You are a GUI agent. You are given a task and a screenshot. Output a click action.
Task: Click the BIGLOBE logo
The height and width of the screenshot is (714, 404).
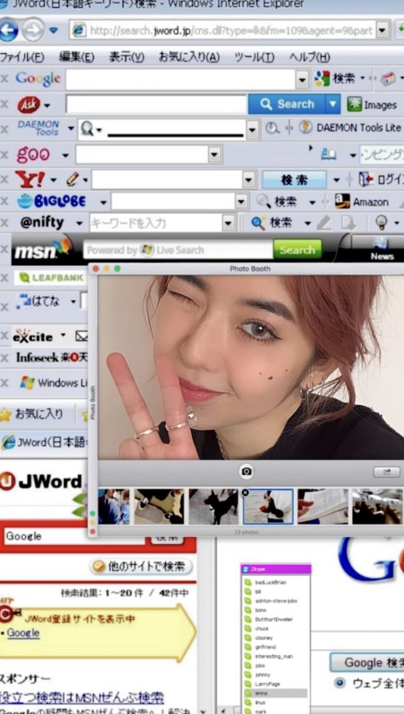pos(51,202)
